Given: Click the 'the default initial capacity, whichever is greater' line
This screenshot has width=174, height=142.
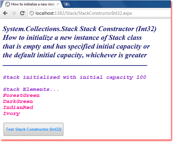Looking at the screenshot, I should (x=75, y=55).
